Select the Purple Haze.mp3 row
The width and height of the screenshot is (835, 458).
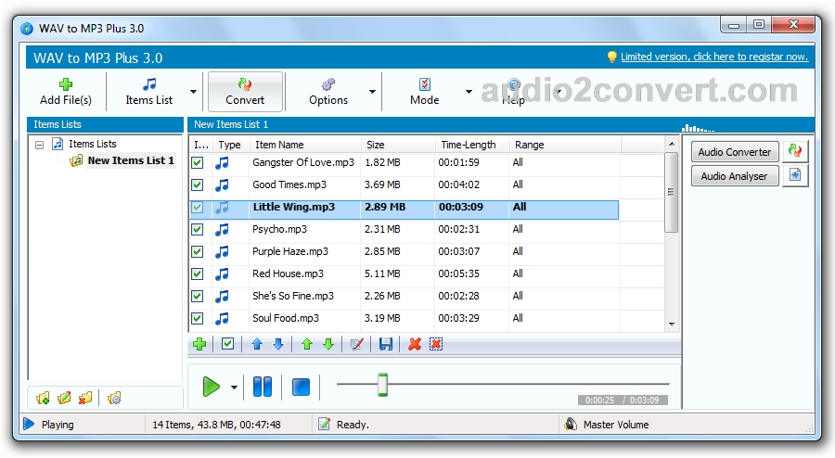pos(404,251)
